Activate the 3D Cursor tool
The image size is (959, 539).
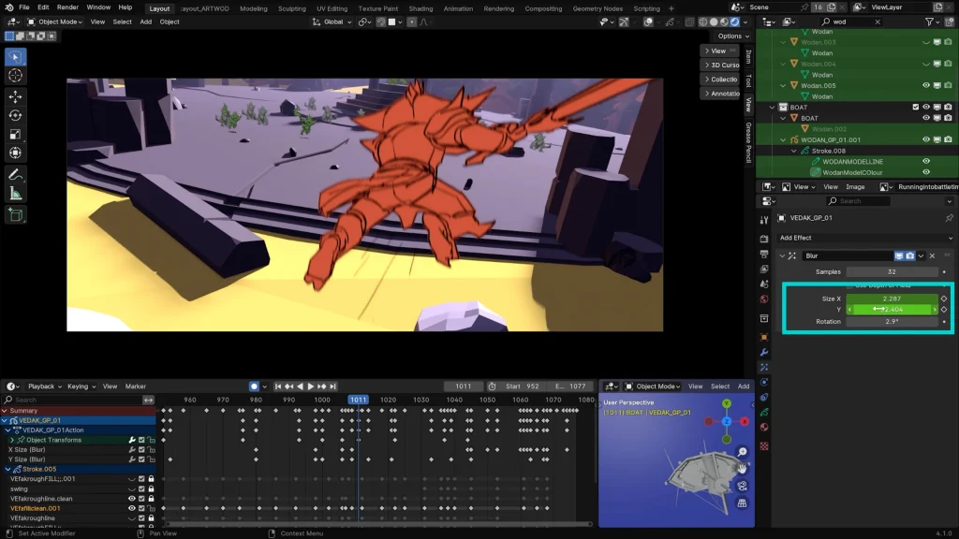[15, 76]
